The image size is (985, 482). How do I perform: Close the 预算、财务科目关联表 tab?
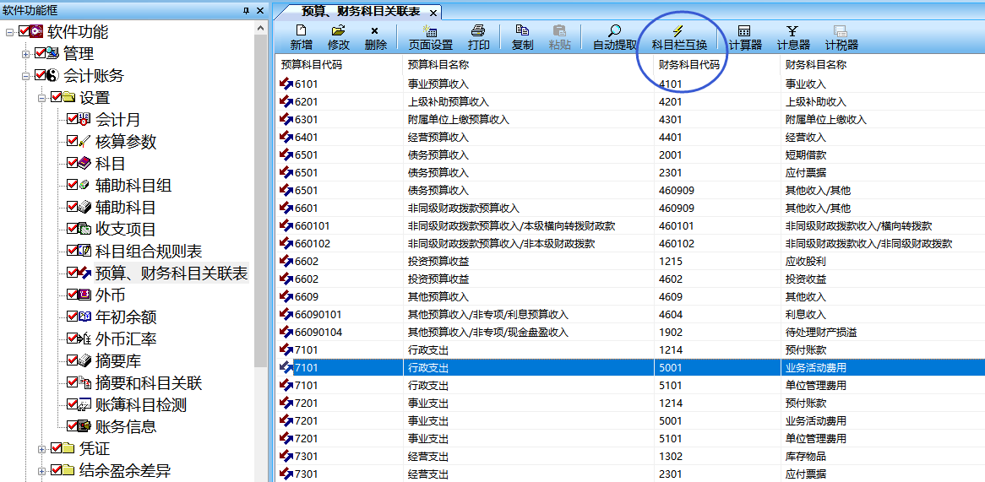(x=433, y=13)
